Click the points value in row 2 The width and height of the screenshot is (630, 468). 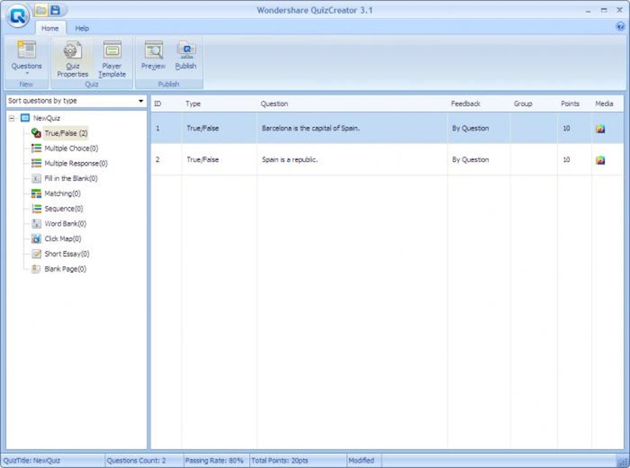click(566, 159)
